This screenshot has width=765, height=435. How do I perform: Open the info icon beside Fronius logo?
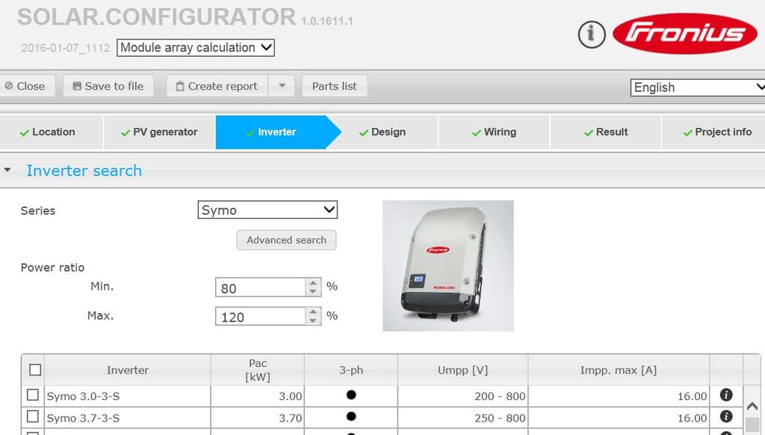click(592, 34)
